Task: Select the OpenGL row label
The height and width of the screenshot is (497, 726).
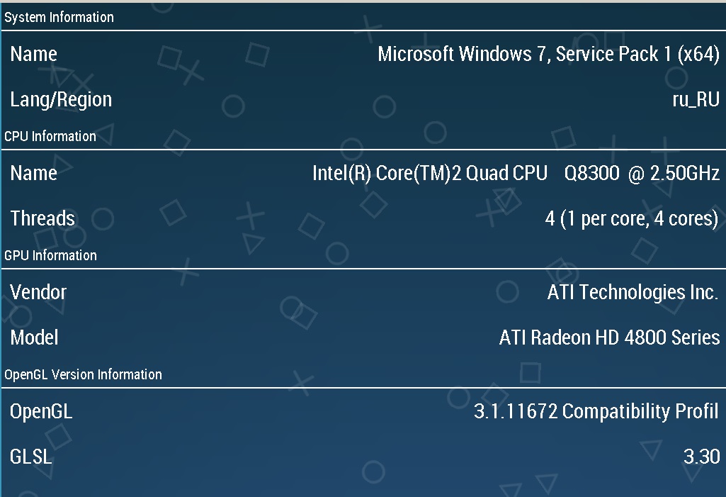Action: (41, 411)
